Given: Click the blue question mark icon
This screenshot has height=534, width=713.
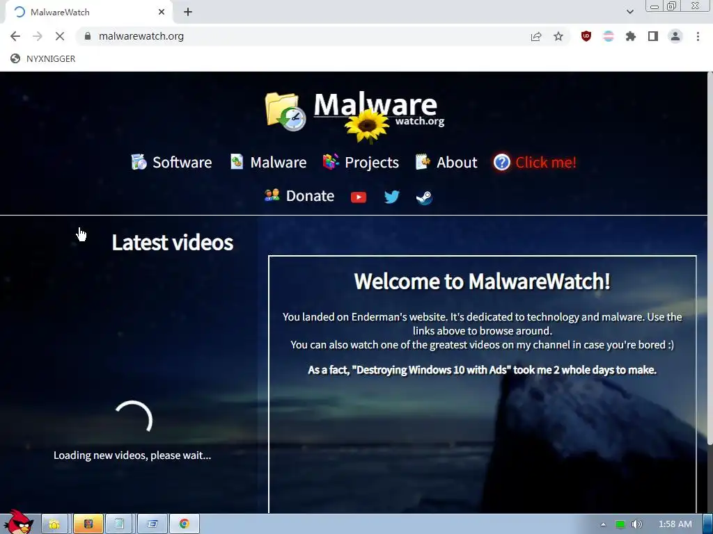Looking at the screenshot, I should pos(502,162).
